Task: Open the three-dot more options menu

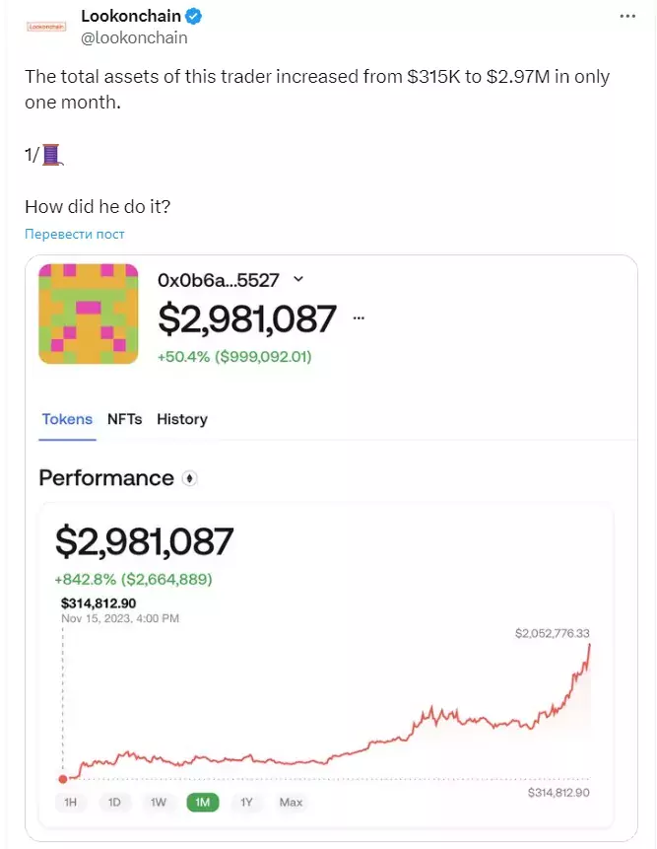Action: point(627,16)
